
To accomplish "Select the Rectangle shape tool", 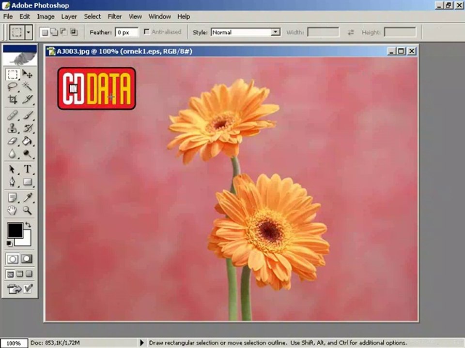I will [x=28, y=182].
